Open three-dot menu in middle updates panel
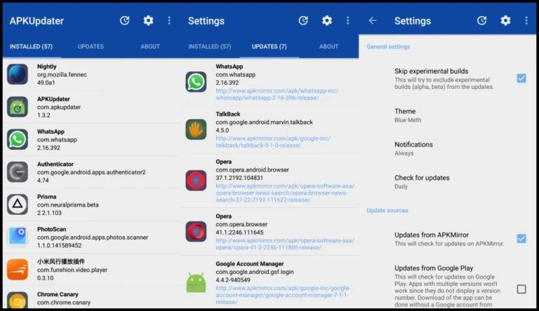This screenshot has height=311, width=539. pyautogui.click(x=348, y=20)
